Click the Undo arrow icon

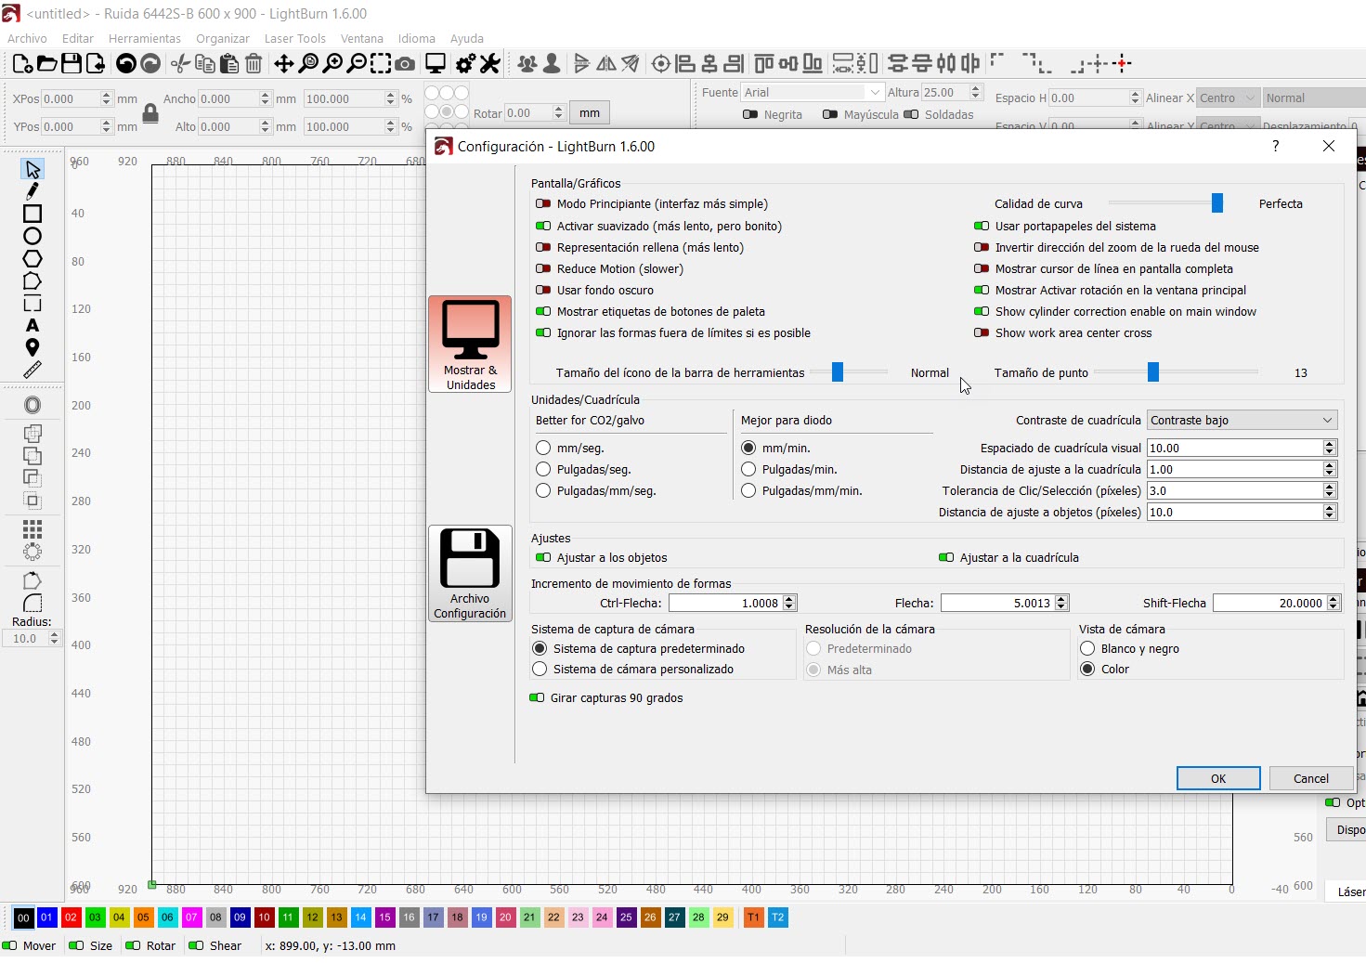point(126,63)
